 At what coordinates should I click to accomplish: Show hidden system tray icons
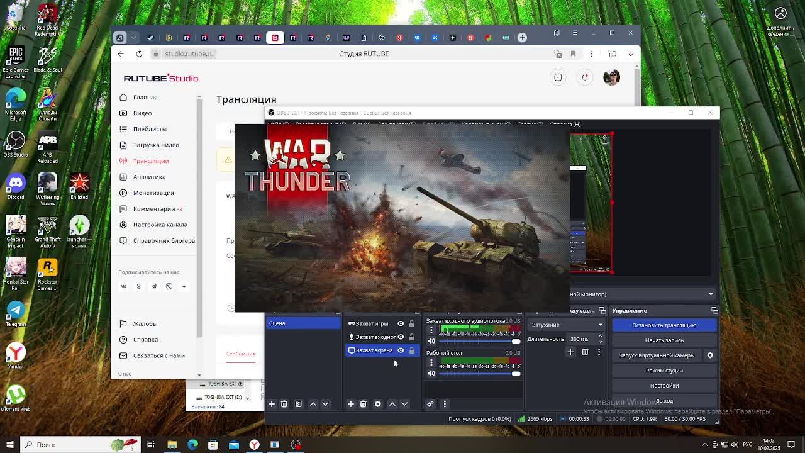click(705, 445)
